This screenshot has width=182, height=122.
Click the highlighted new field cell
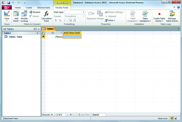coord(72,37)
